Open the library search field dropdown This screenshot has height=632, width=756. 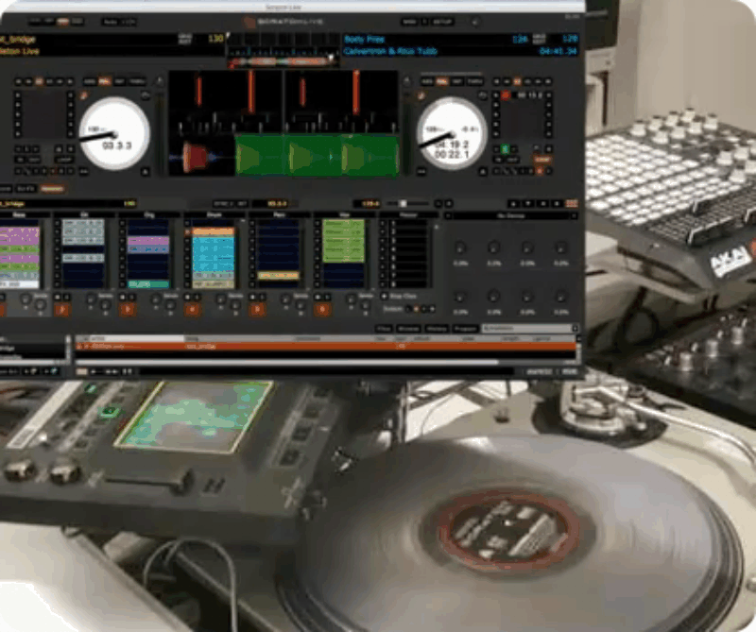[527, 328]
